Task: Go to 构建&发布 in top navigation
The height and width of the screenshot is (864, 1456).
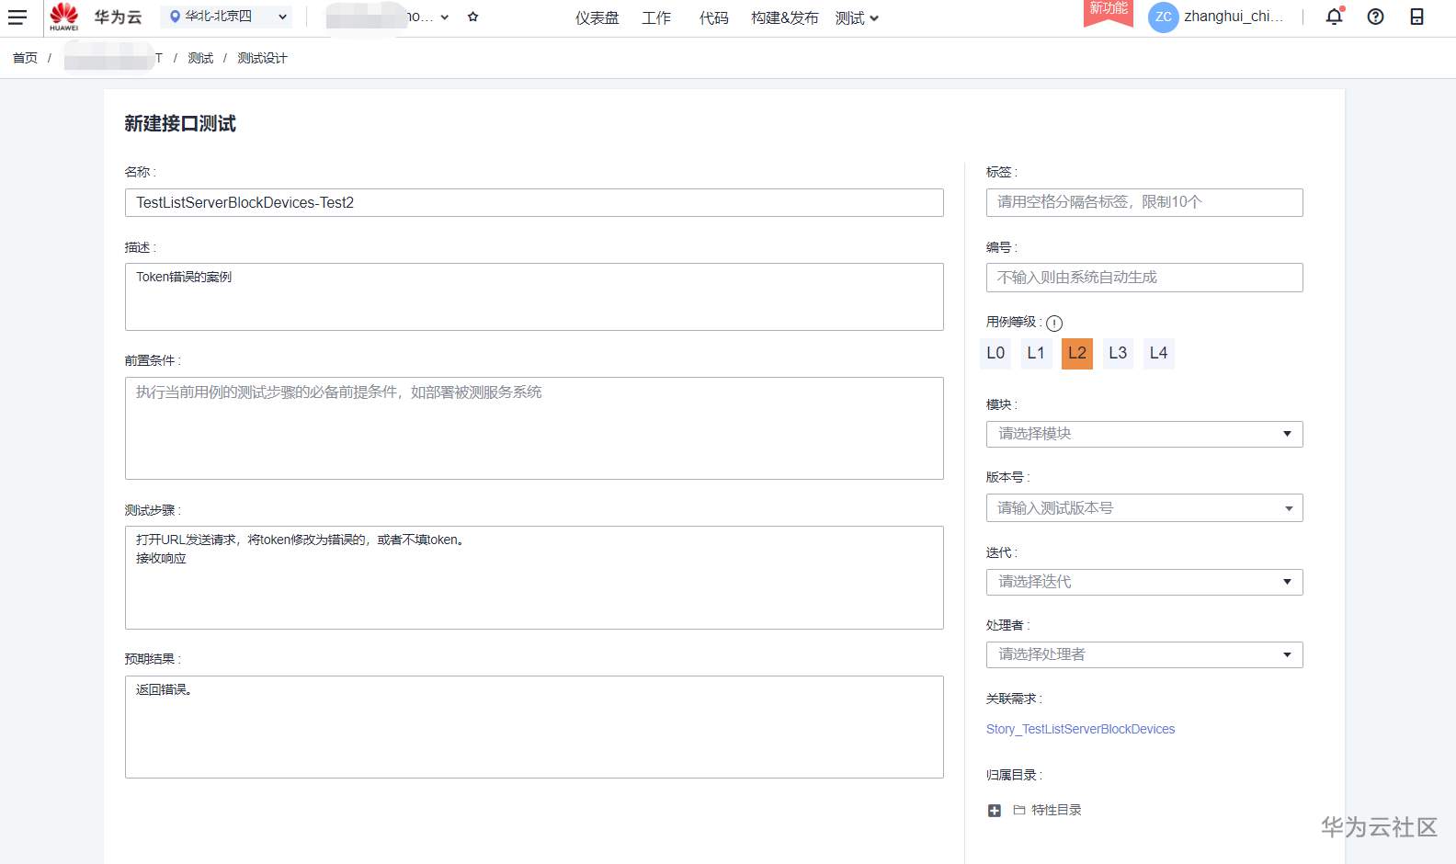Action: tap(784, 17)
